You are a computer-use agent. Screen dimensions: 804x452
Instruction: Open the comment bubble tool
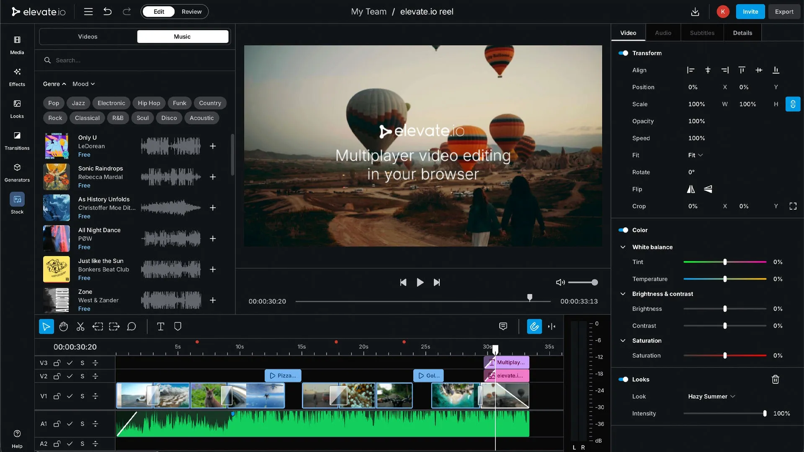click(131, 326)
